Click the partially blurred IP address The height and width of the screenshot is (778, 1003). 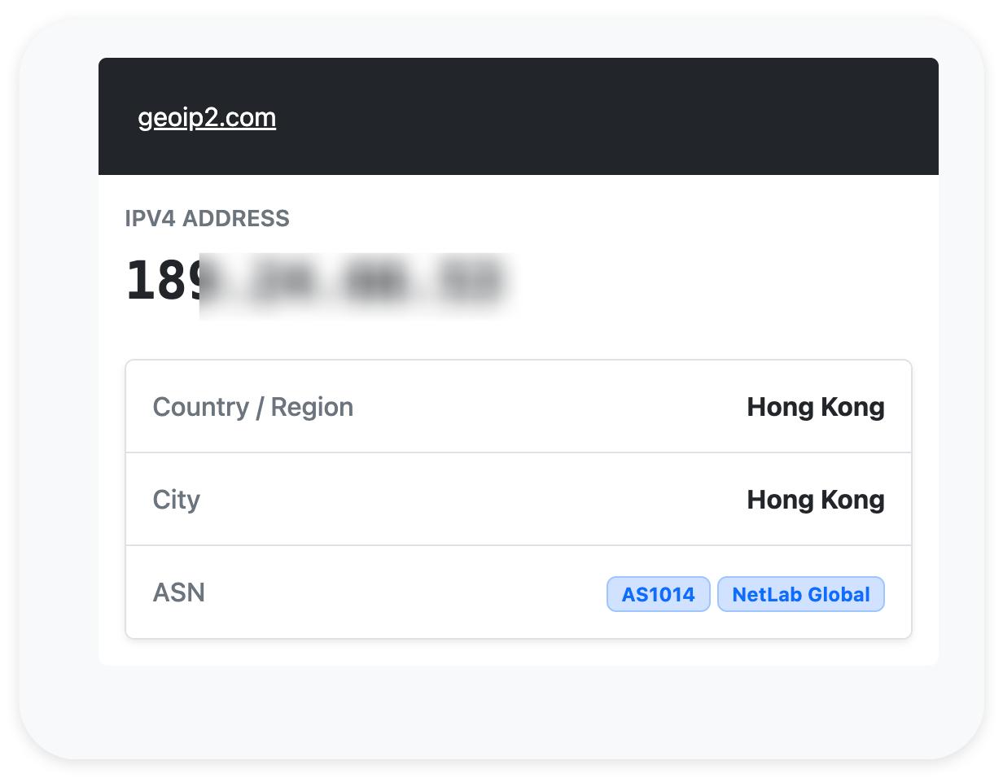[x=318, y=281]
